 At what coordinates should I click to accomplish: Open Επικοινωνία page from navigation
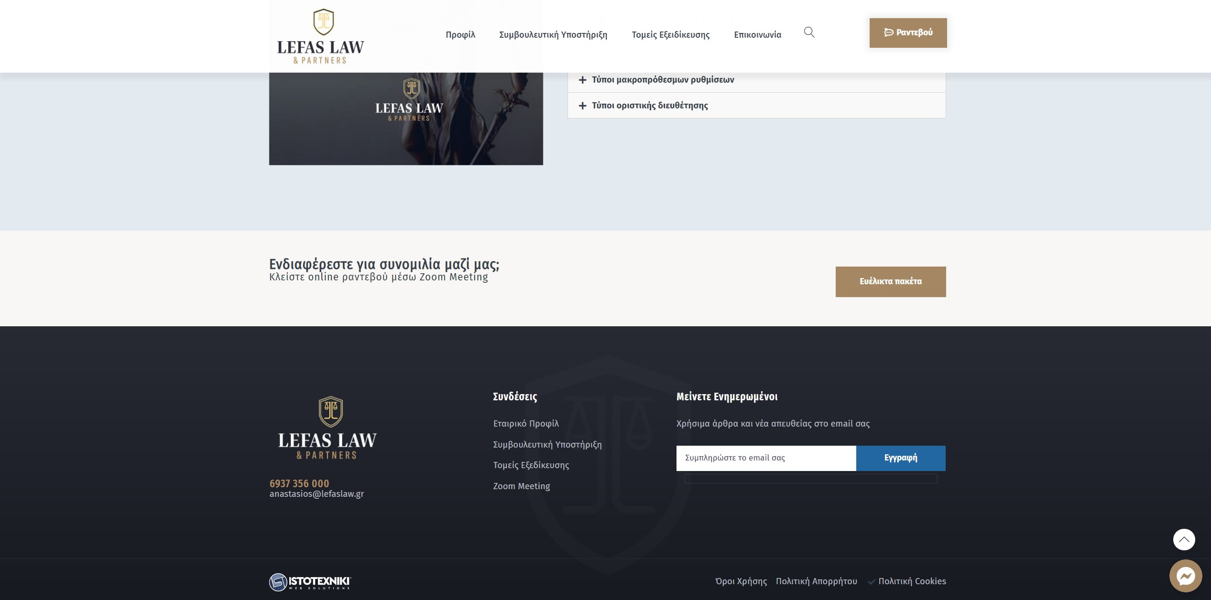click(x=757, y=34)
